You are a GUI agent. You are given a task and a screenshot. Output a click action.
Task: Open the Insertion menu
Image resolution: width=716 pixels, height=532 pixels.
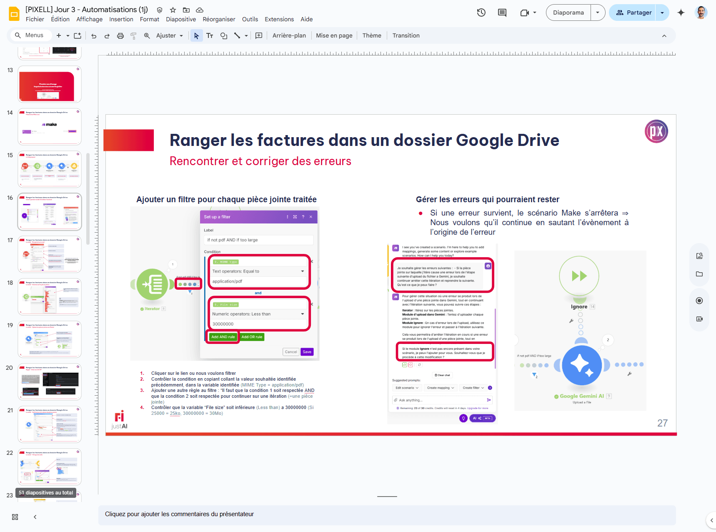pos(121,19)
